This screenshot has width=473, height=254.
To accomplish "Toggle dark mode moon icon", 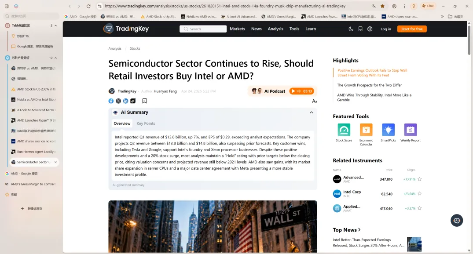I will pos(351,29).
